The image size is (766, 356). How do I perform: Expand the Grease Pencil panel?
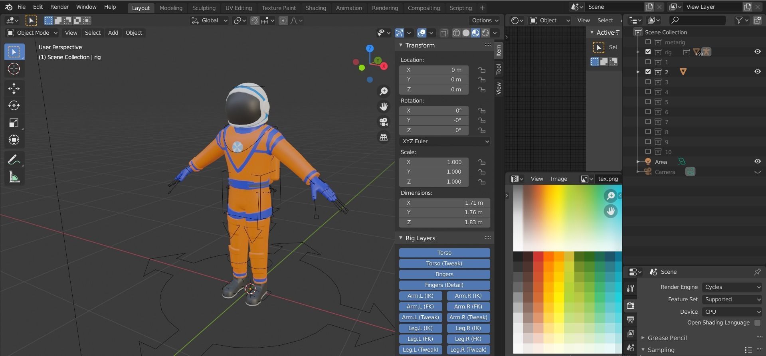coord(643,338)
